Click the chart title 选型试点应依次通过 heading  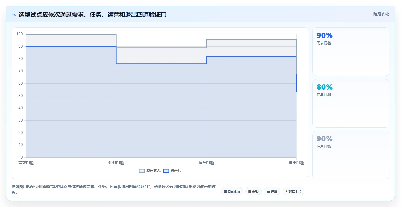pyautogui.click(x=92, y=14)
